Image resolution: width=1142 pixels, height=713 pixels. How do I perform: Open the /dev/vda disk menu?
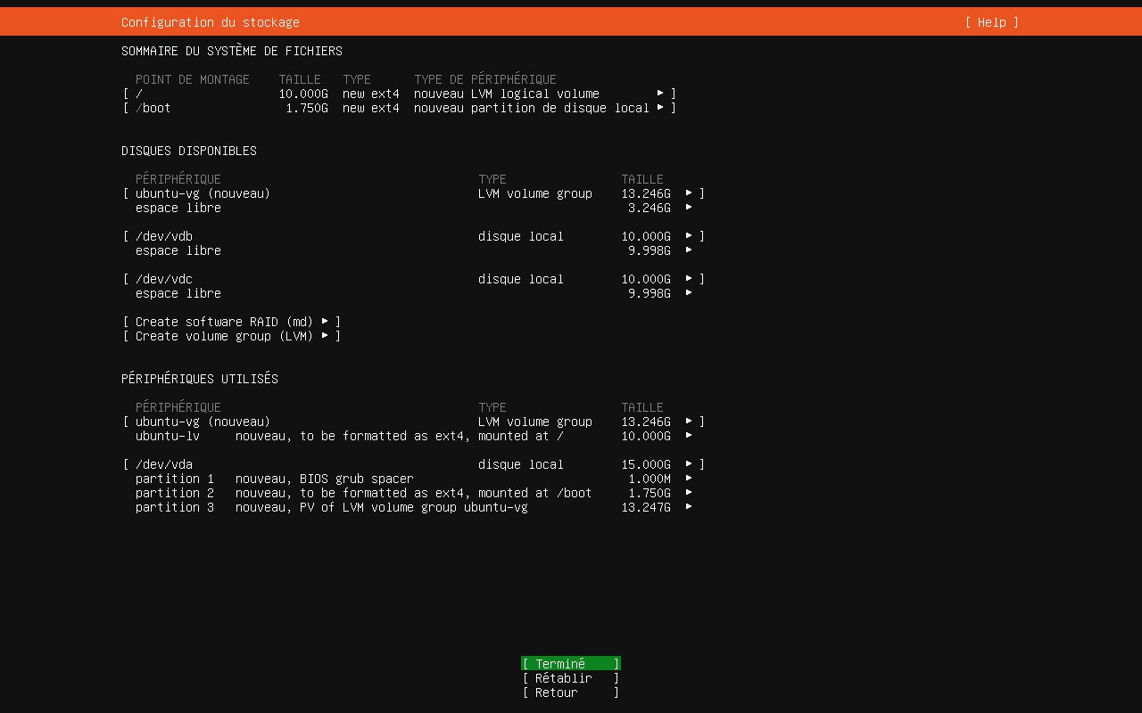tap(414, 464)
